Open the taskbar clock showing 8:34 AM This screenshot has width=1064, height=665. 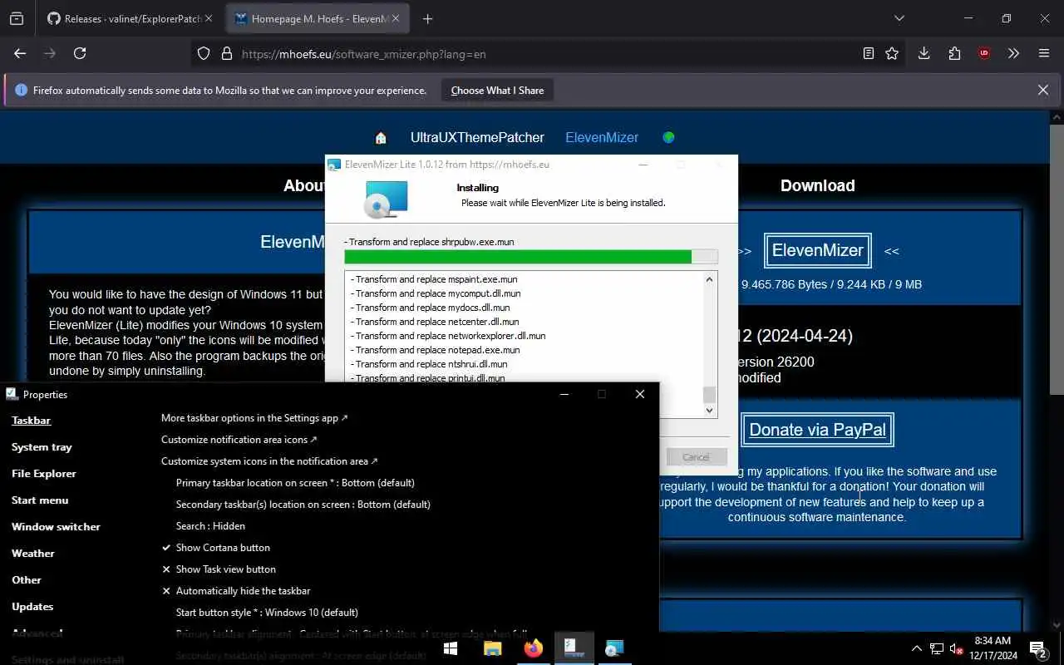coord(993,648)
